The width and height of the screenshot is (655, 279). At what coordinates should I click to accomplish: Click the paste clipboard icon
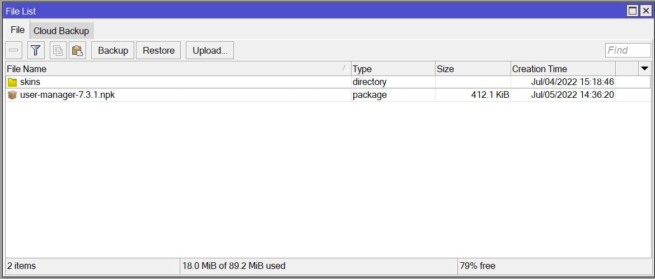(77, 50)
